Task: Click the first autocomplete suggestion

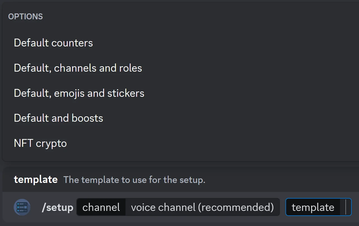Action: [x=53, y=43]
